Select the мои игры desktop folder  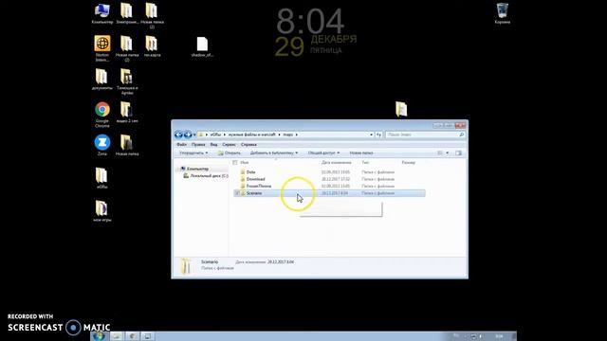tap(102, 210)
